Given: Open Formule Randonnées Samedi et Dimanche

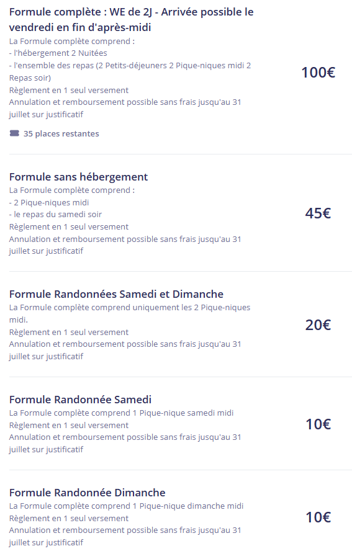Looking at the screenshot, I should click(x=116, y=294).
